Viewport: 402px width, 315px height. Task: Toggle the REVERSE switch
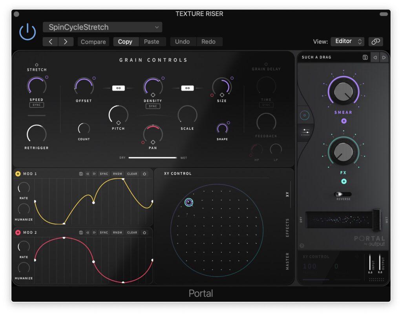(x=343, y=194)
